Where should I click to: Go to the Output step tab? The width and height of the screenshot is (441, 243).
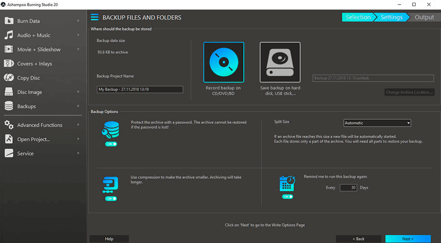(x=424, y=17)
